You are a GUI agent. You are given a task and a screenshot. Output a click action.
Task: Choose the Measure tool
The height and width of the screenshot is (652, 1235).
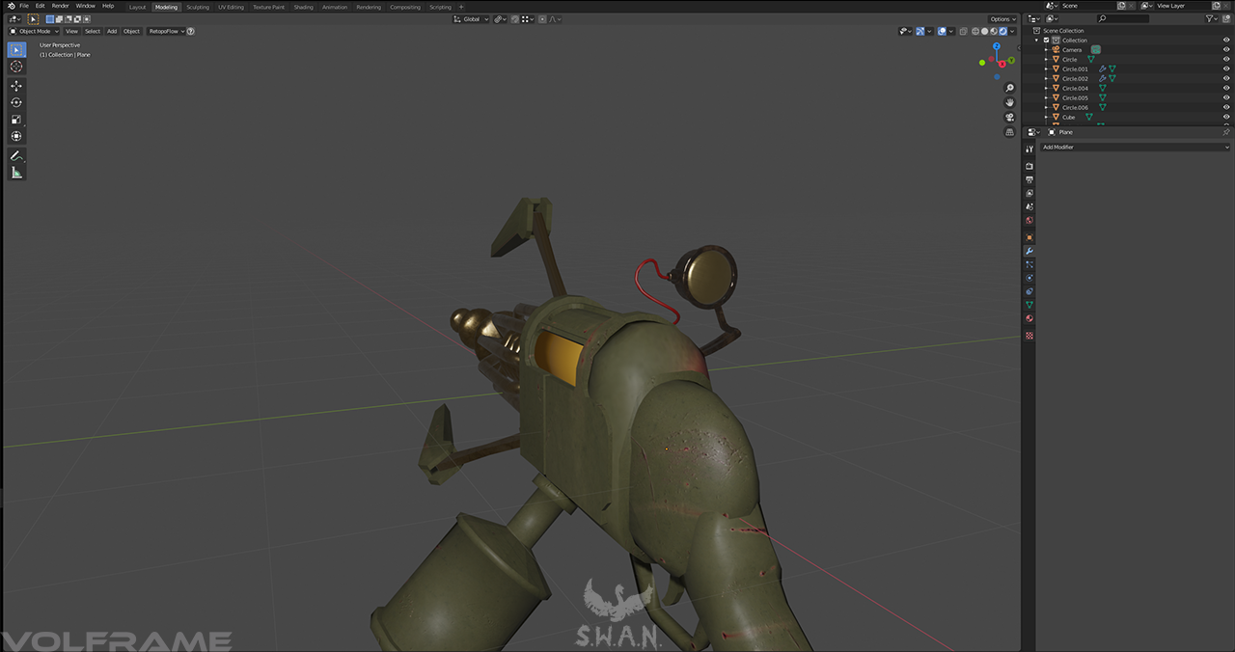point(16,173)
